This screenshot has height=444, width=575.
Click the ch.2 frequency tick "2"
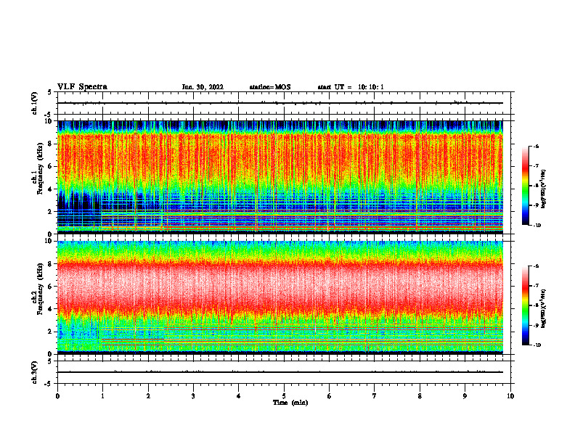pyautogui.click(x=50, y=332)
